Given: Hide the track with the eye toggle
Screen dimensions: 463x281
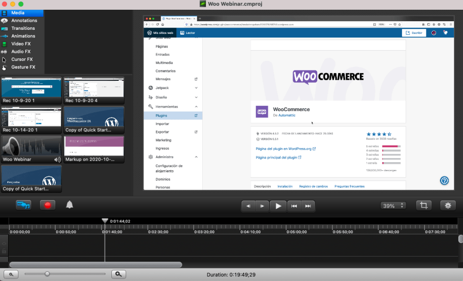Looking at the screenshot, I should pos(4,244).
